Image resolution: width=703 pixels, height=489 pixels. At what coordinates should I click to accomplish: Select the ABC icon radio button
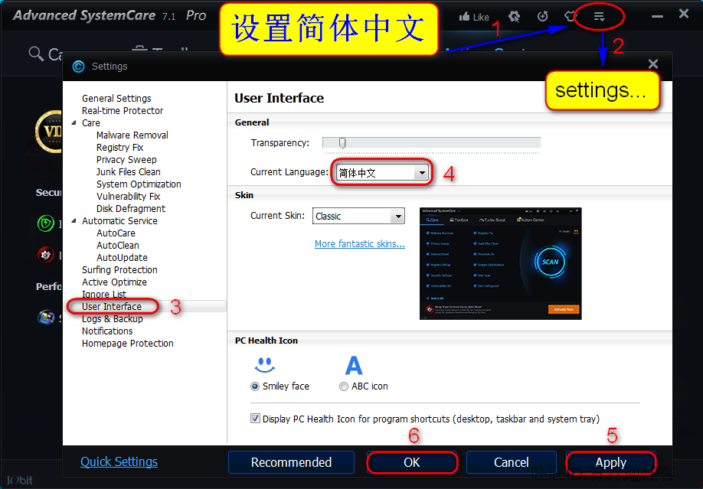pos(343,386)
